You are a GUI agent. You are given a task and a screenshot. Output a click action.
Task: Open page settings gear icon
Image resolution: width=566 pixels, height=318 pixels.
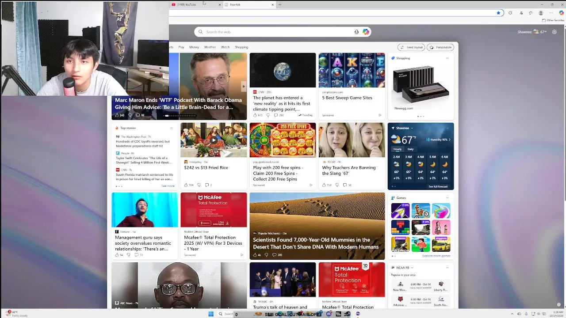pos(555,32)
